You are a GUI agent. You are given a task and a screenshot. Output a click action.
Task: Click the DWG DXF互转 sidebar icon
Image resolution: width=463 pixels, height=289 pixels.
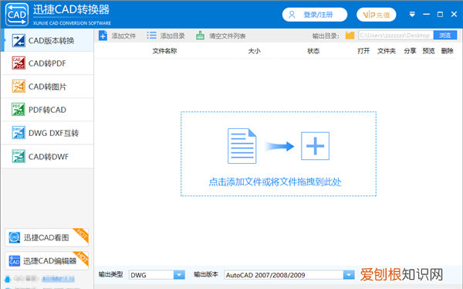click(19, 132)
